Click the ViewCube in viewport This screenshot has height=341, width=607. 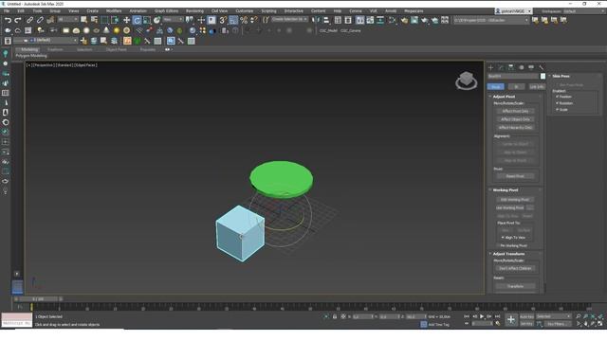tap(466, 81)
